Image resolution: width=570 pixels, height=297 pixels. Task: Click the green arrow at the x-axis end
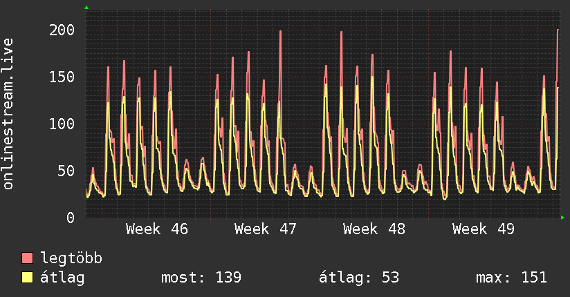coord(562,218)
